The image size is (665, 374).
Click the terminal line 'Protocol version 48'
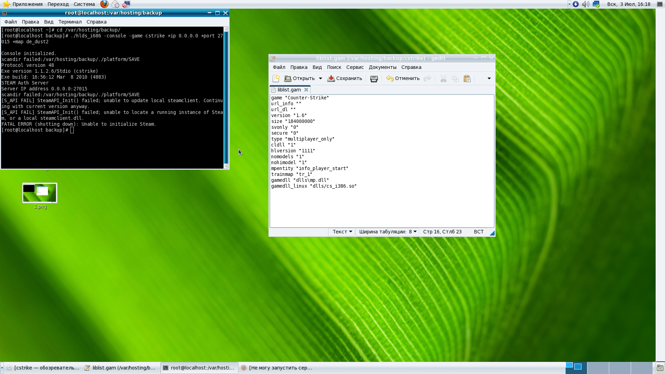pos(28,65)
